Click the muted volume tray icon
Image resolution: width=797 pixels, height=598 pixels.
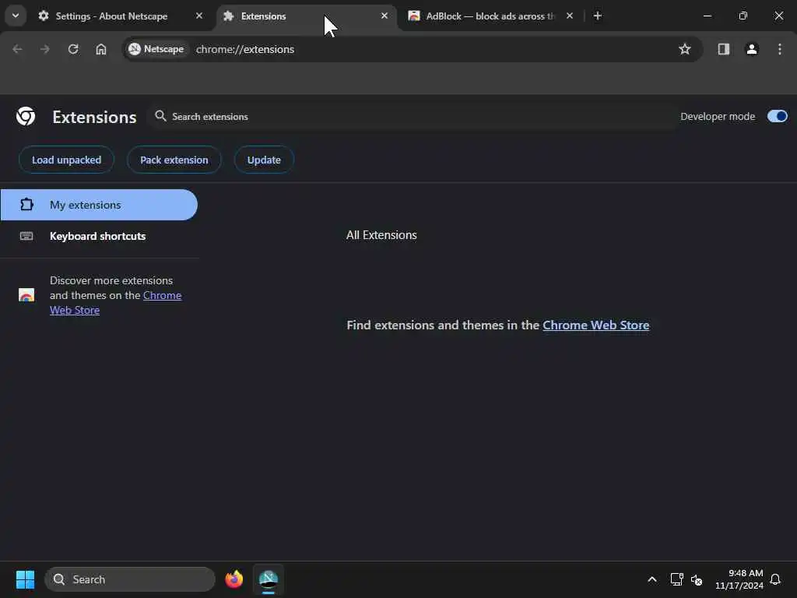(x=697, y=579)
